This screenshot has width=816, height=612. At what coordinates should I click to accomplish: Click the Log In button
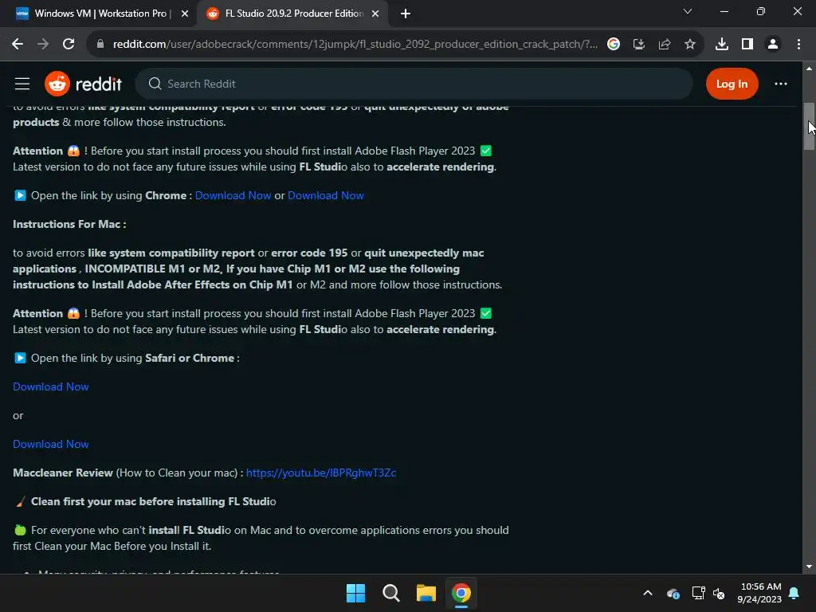click(x=732, y=84)
